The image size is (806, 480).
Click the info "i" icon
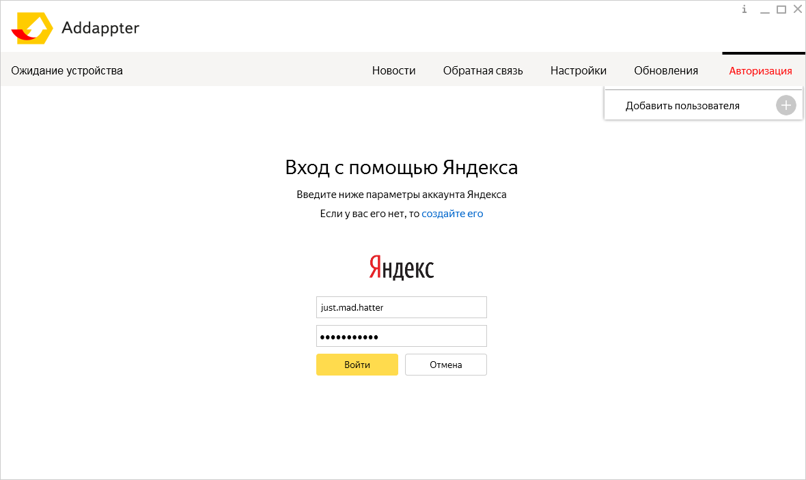[745, 10]
